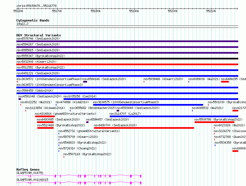The height and width of the screenshot is (186, 246).
Task: Click the 14q22.3 cytogenetic band label
Action: pos(22,24)
